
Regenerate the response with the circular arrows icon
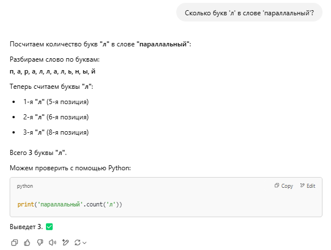point(78,243)
